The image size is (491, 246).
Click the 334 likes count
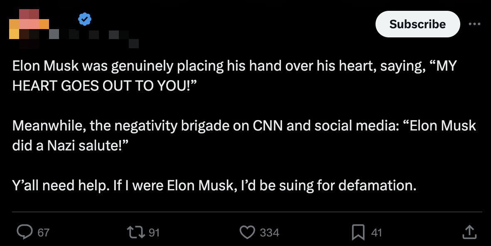click(x=269, y=232)
